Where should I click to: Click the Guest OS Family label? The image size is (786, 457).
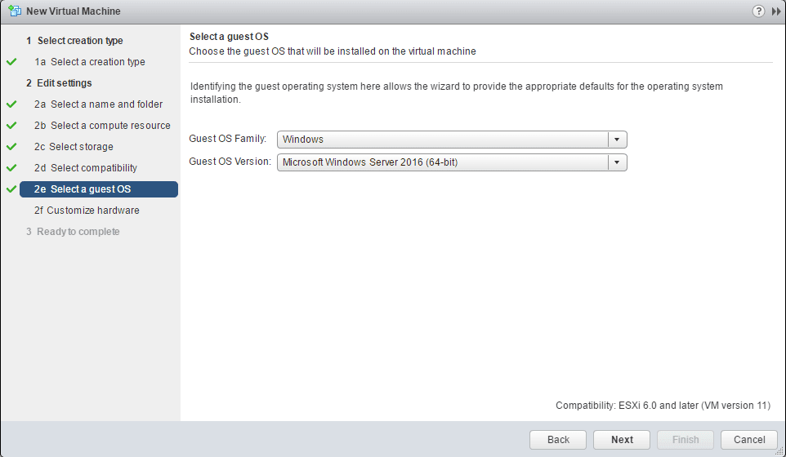pyautogui.click(x=228, y=139)
